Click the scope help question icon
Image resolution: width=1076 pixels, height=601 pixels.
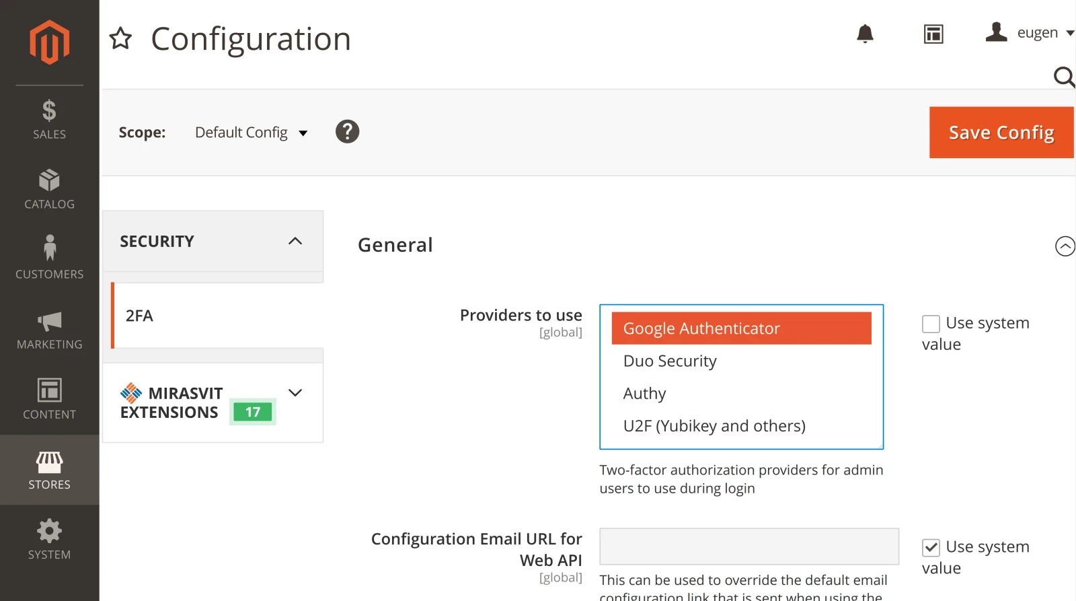347,132
